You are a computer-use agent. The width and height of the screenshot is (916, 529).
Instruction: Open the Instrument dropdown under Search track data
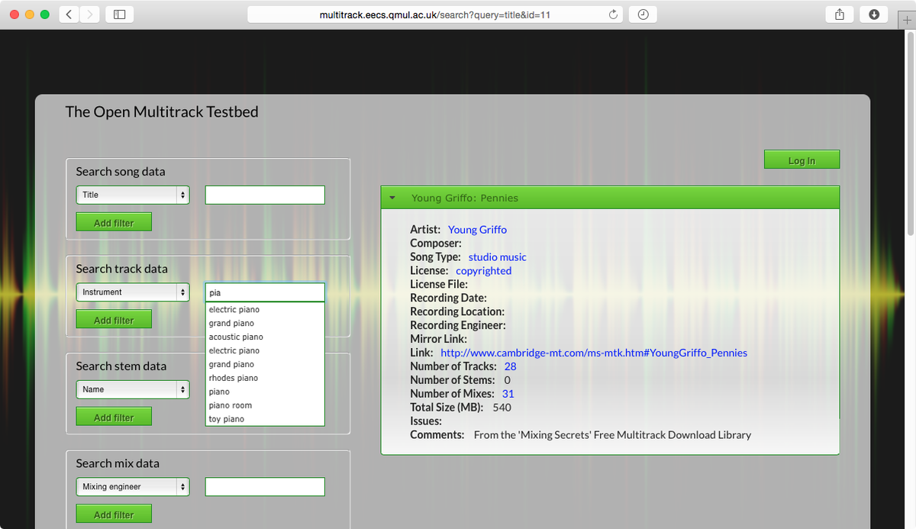tap(133, 292)
